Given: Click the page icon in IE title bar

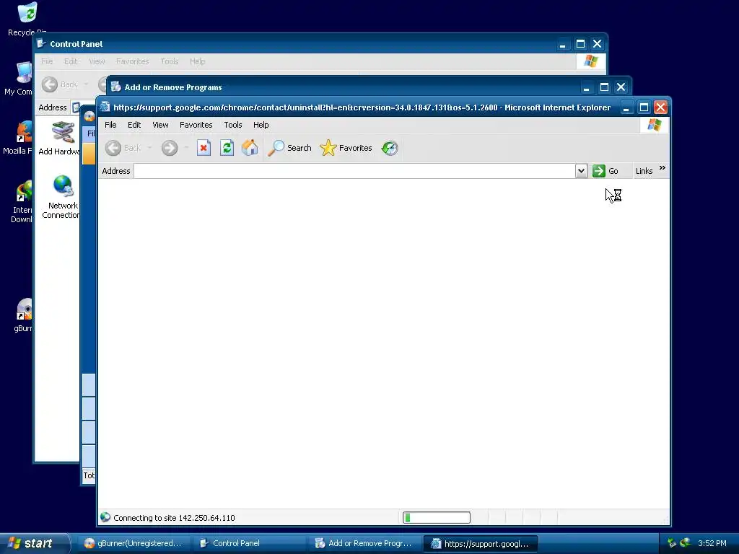Looking at the screenshot, I should (105, 107).
